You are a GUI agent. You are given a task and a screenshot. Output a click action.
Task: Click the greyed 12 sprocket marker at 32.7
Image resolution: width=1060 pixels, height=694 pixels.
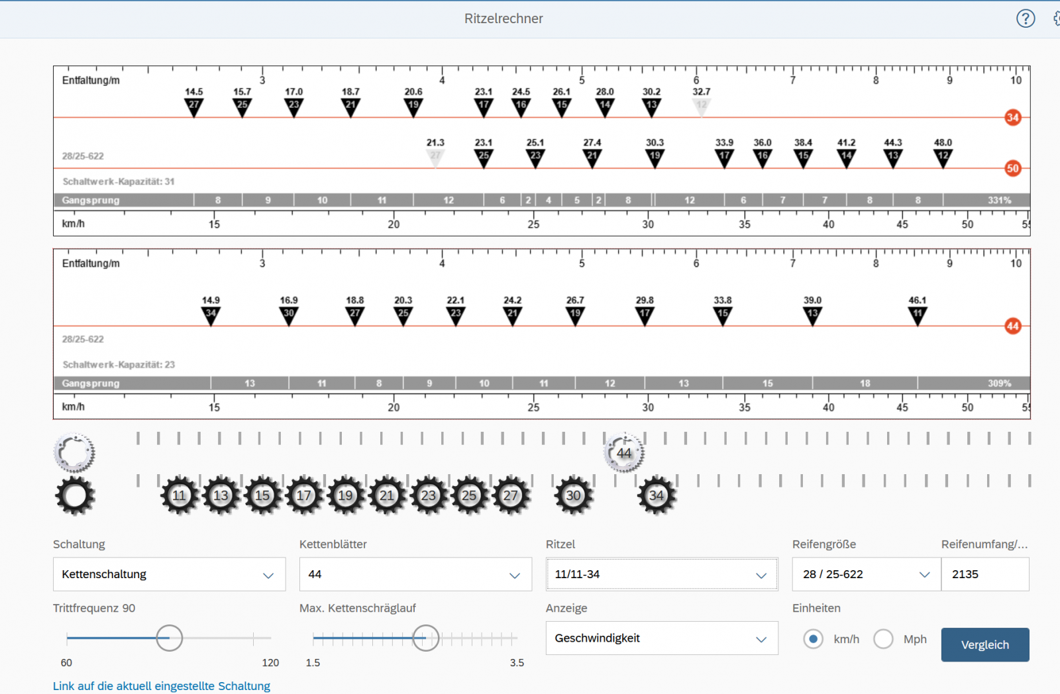702,107
